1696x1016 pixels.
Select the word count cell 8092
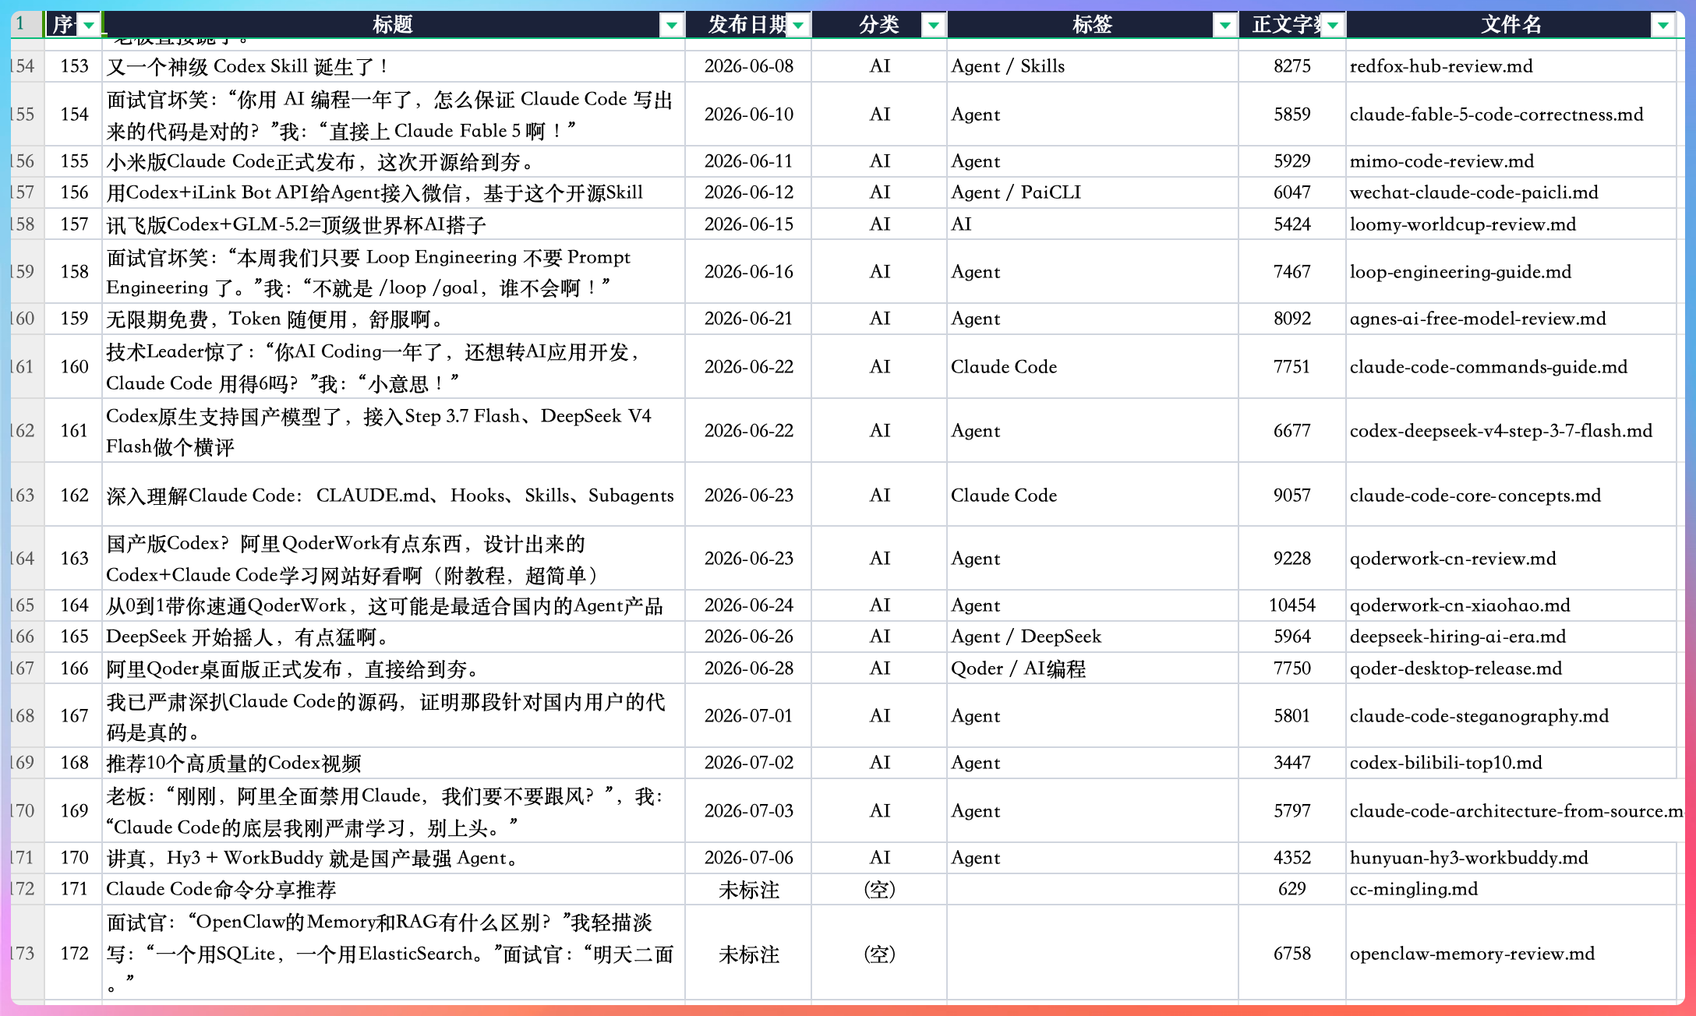1292,319
